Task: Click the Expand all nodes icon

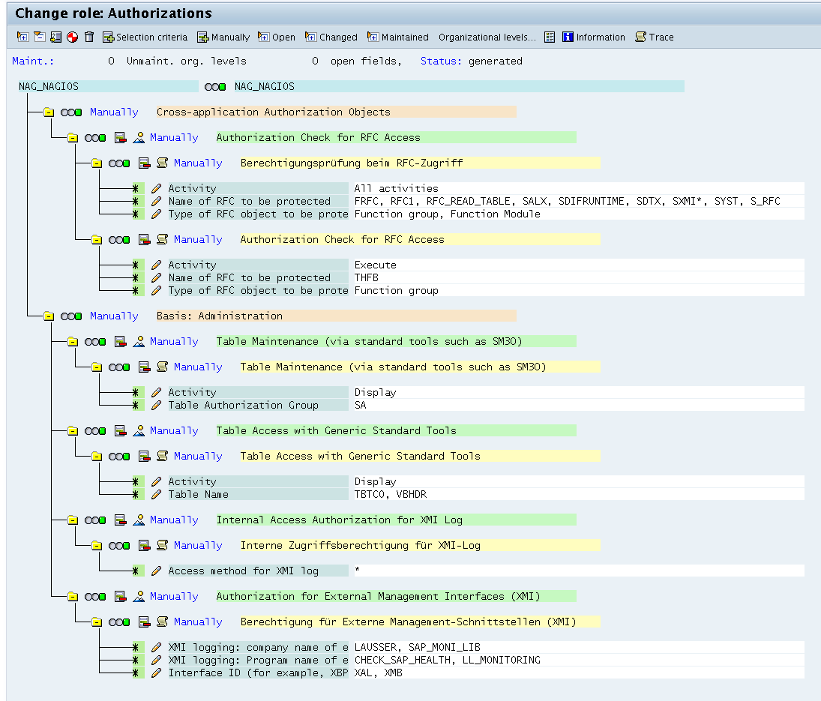Action: [x=22, y=36]
